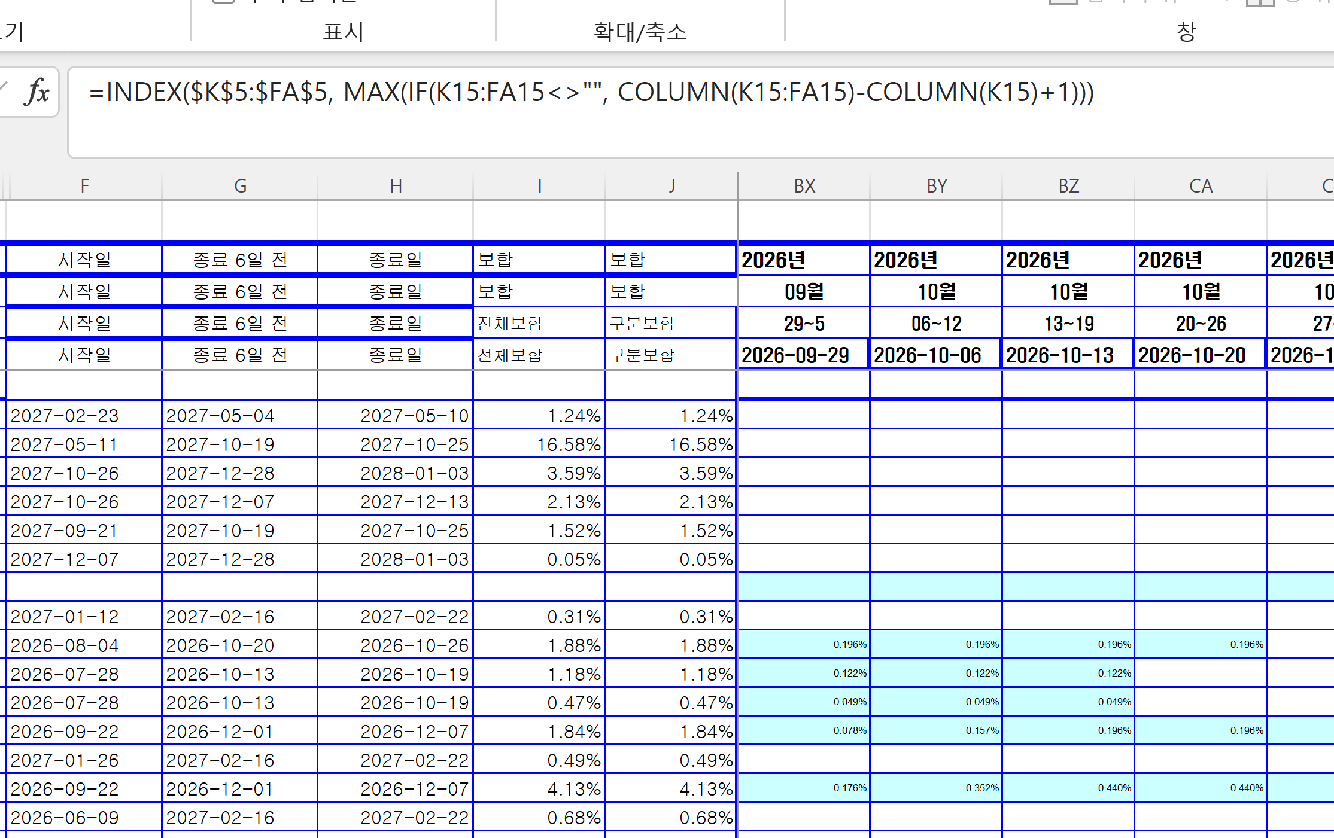The height and width of the screenshot is (838, 1334).
Task: Select column BX header
Action: click(x=804, y=186)
